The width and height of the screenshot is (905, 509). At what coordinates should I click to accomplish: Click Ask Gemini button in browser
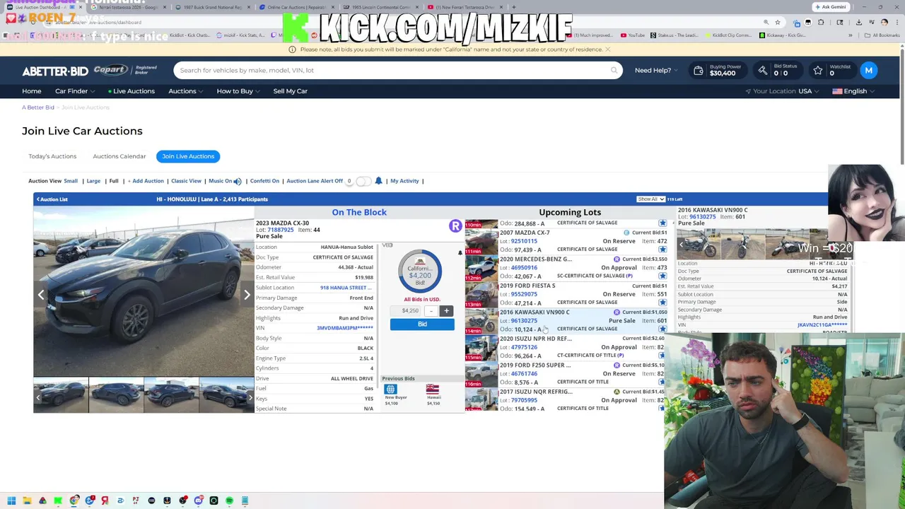830,7
